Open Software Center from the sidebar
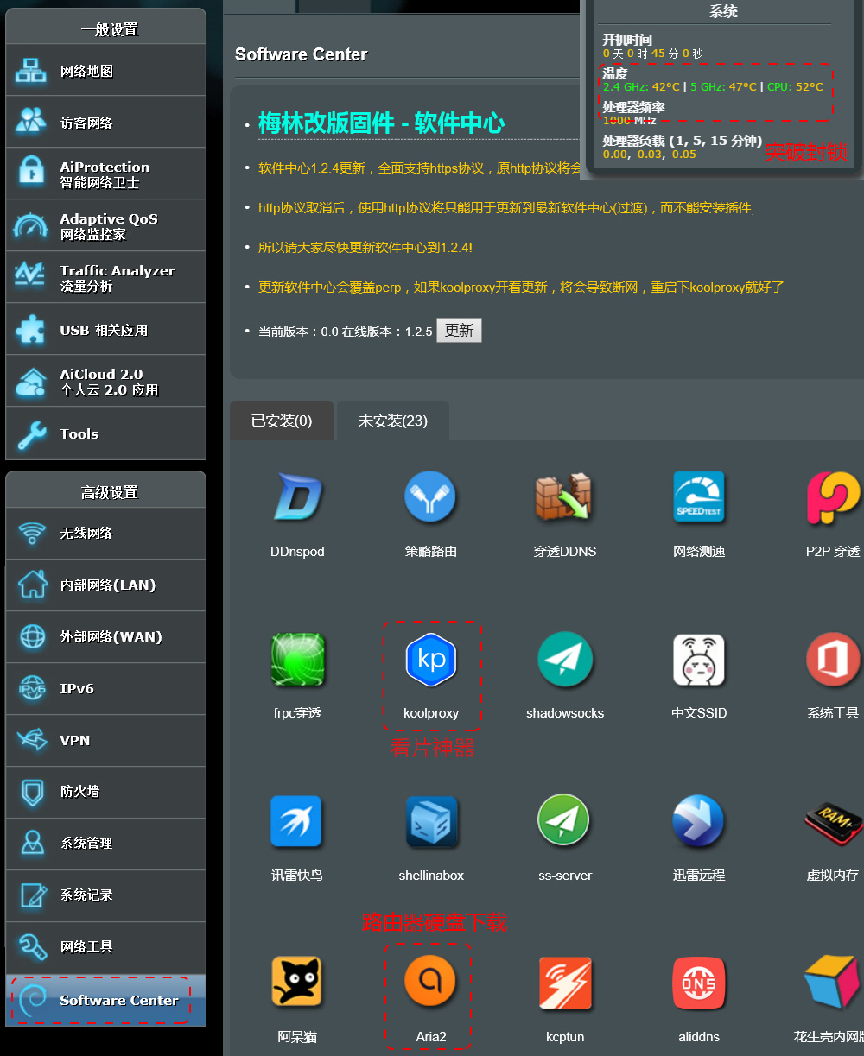Image resolution: width=864 pixels, height=1056 pixels. pos(105,999)
